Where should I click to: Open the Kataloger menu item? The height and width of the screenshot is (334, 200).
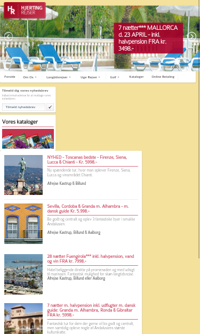pos(137,77)
